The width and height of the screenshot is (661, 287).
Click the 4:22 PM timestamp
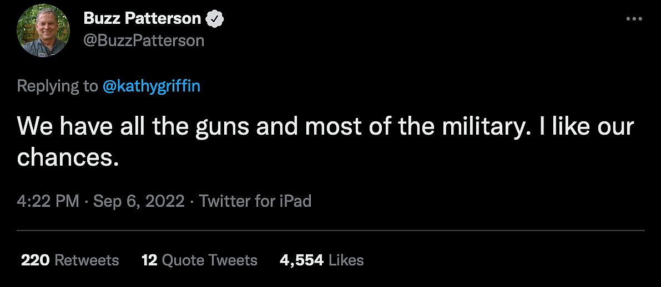pyautogui.click(x=48, y=201)
